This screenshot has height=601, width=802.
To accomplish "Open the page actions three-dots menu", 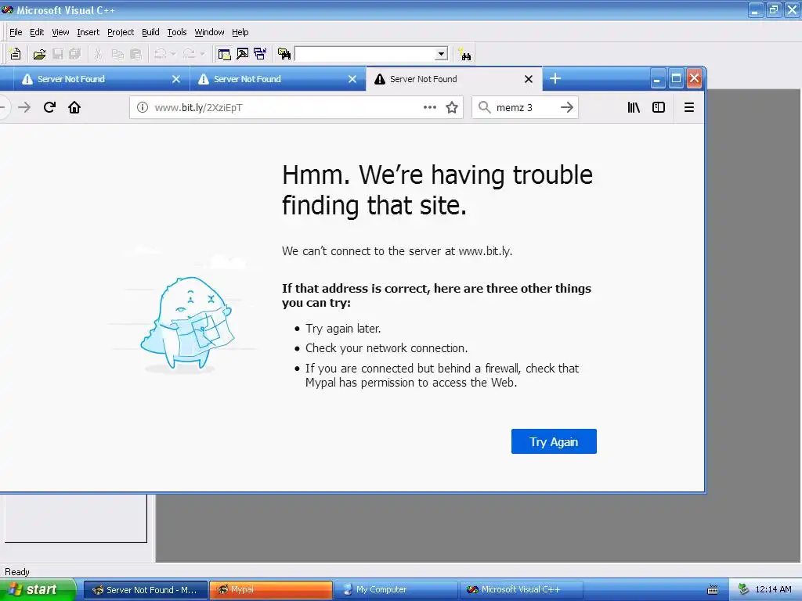I will (x=430, y=107).
